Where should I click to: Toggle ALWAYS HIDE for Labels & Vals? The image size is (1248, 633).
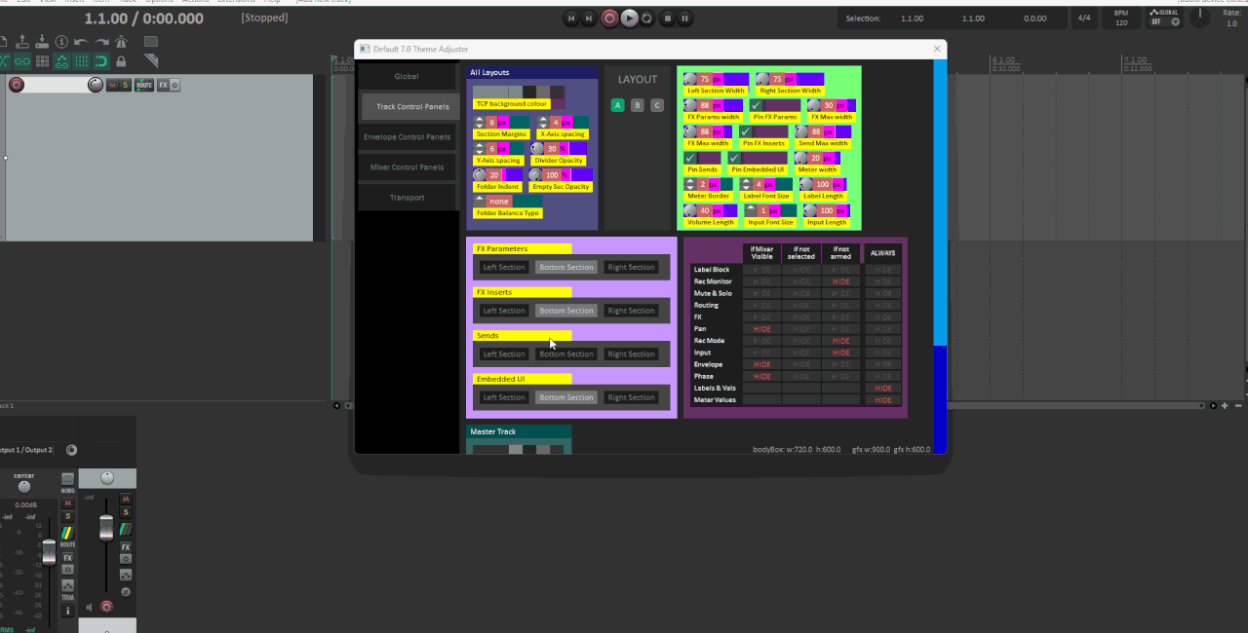tap(882, 388)
